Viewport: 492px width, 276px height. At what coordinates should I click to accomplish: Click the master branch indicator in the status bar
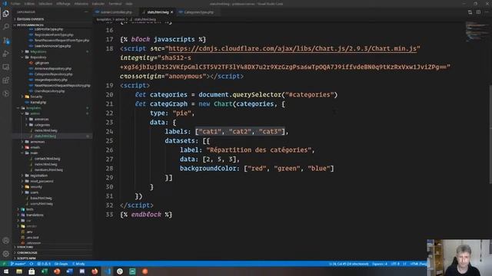tap(18, 264)
